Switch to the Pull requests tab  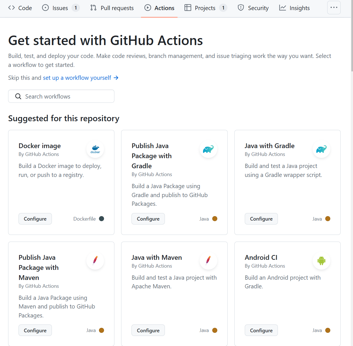[117, 8]
